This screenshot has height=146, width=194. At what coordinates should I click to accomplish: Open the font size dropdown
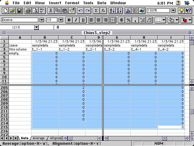[x=61, y=20]
